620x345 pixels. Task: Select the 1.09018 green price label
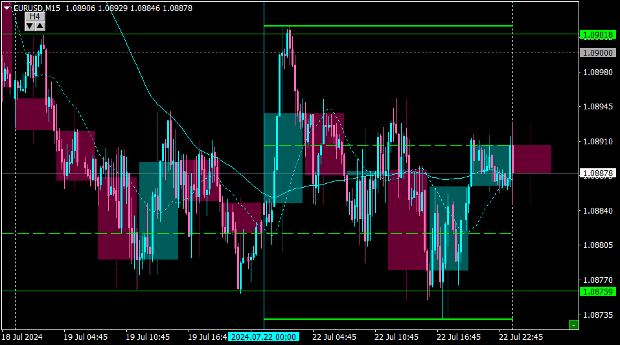coord(598,35)
